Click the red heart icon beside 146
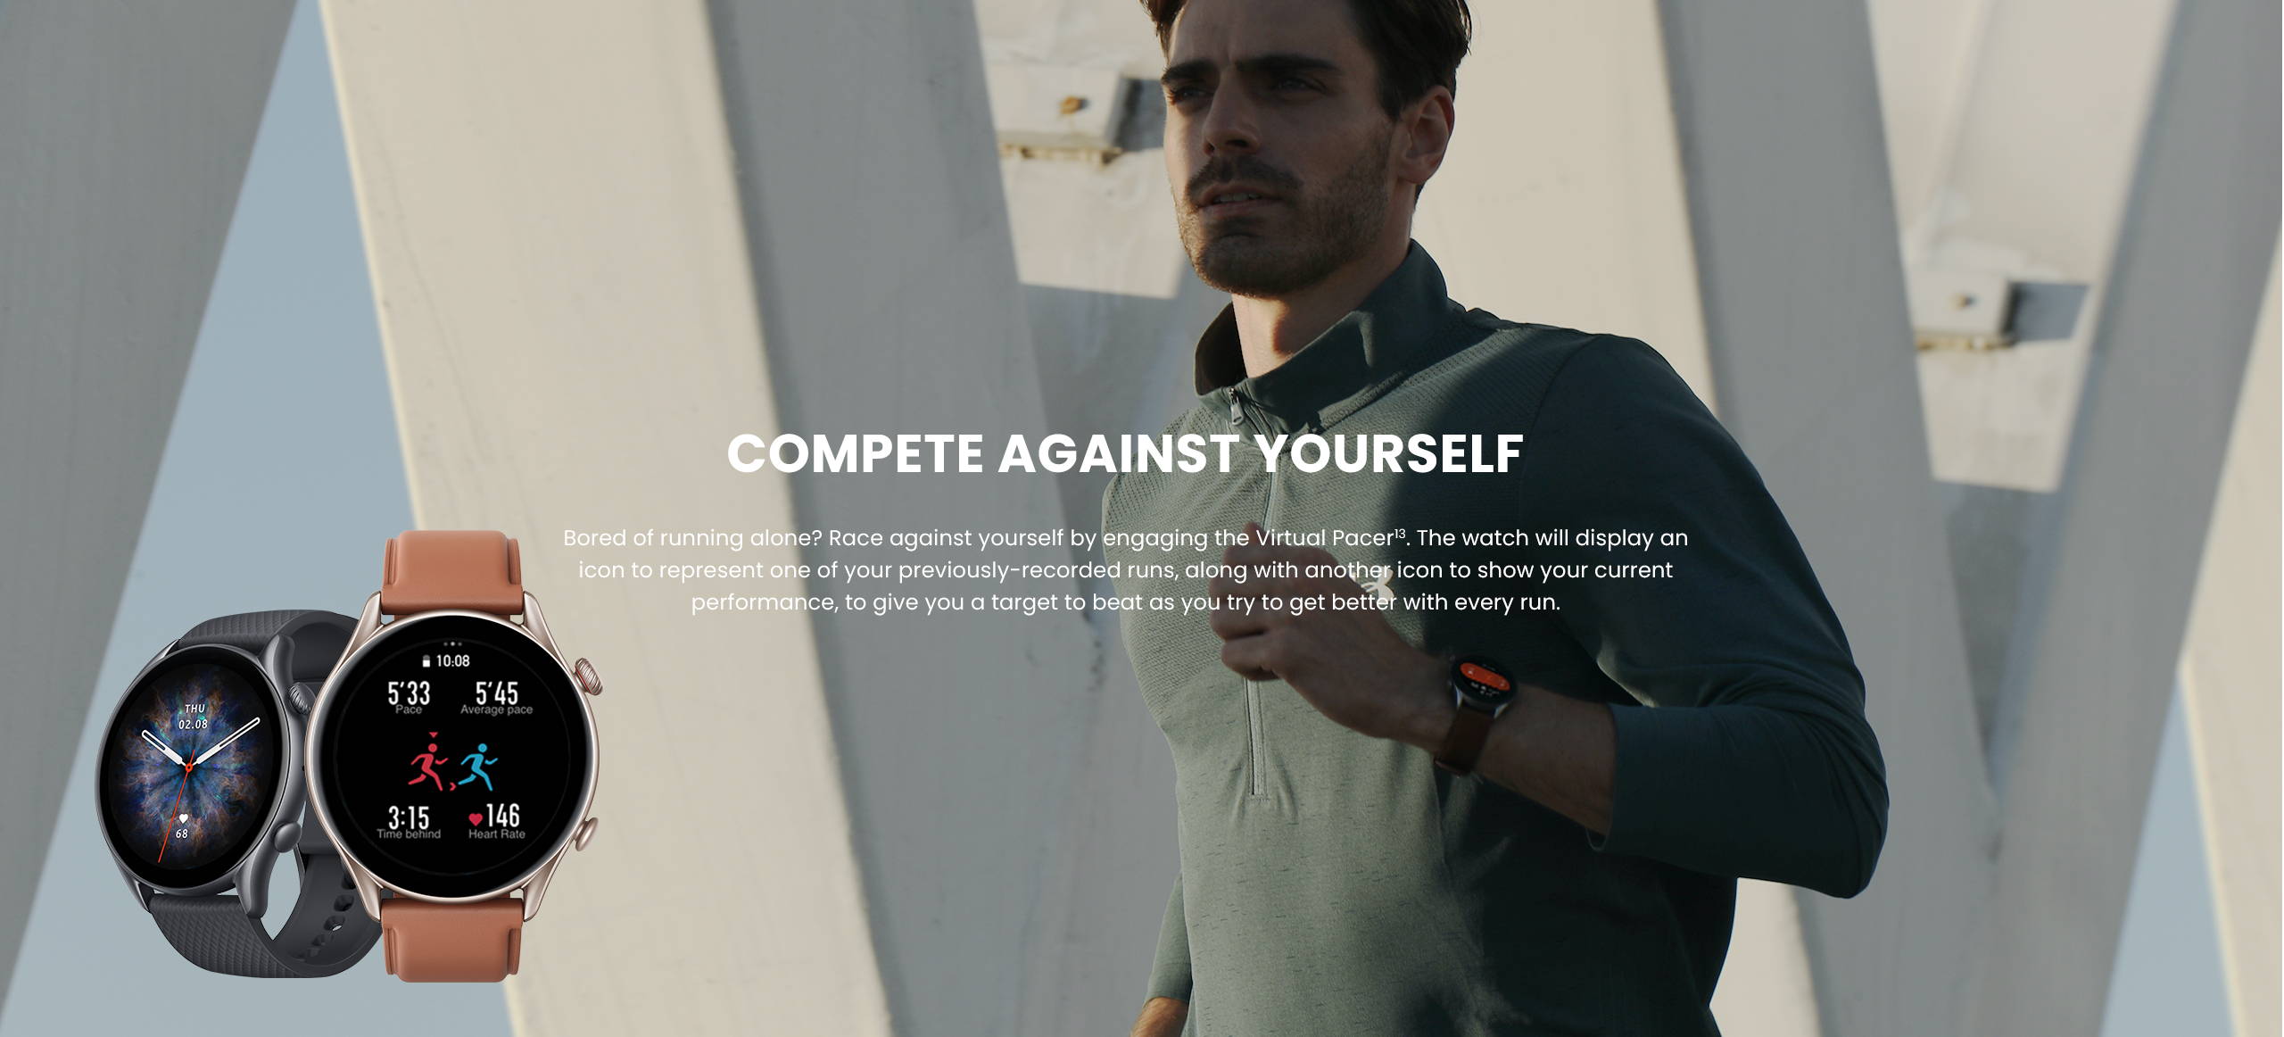 point(476,818)
